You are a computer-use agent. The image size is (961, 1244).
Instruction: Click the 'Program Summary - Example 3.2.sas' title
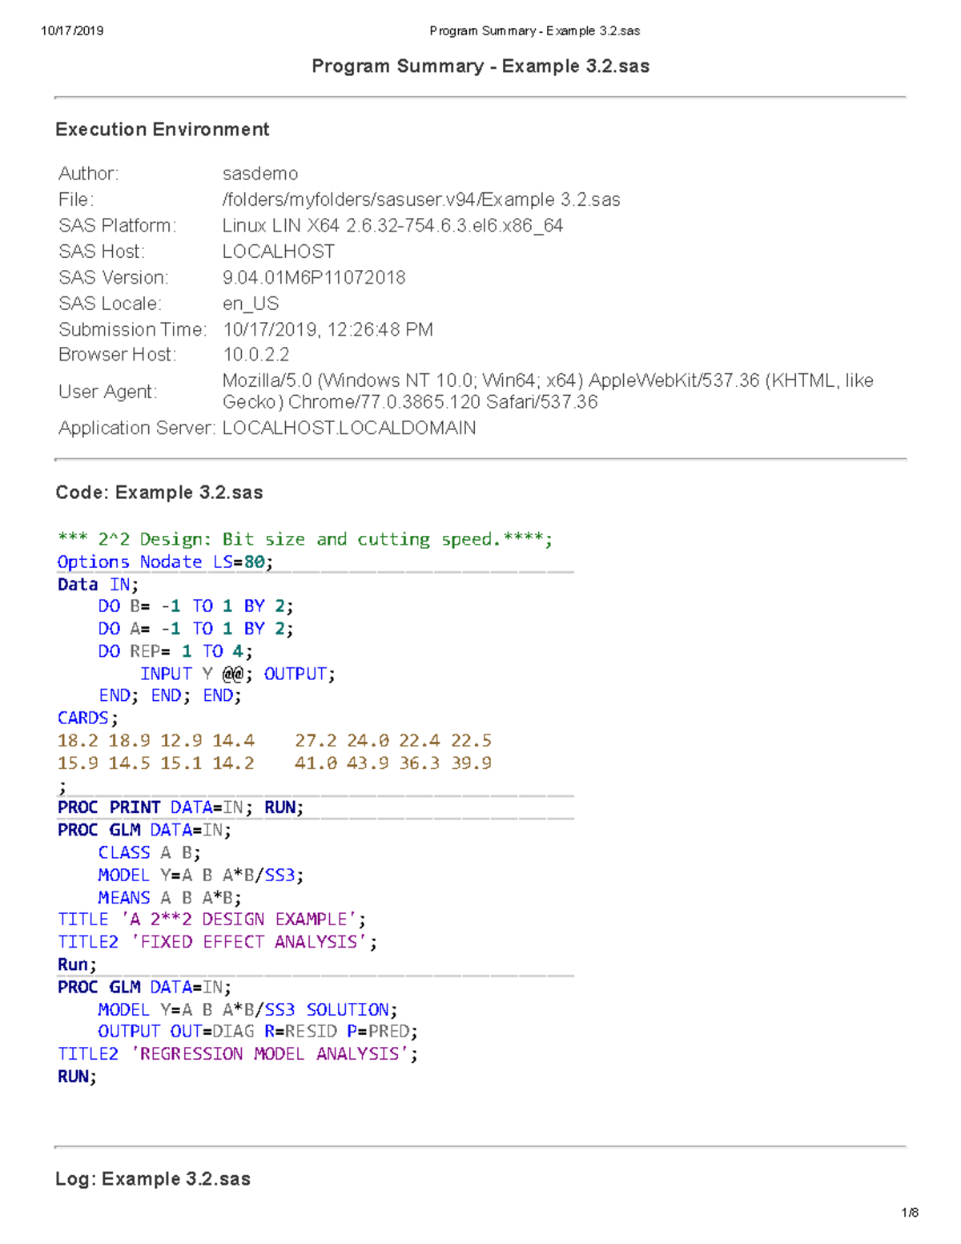tap(480, 66)
